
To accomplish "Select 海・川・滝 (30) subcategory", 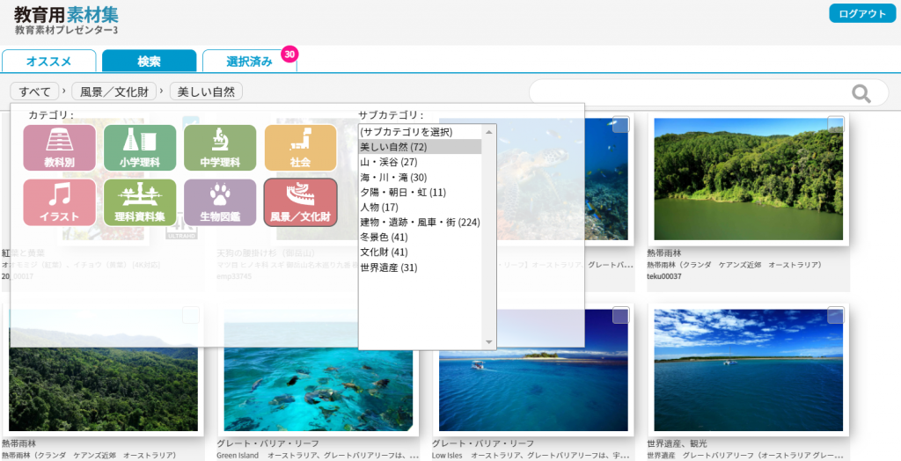I will 421,177.
